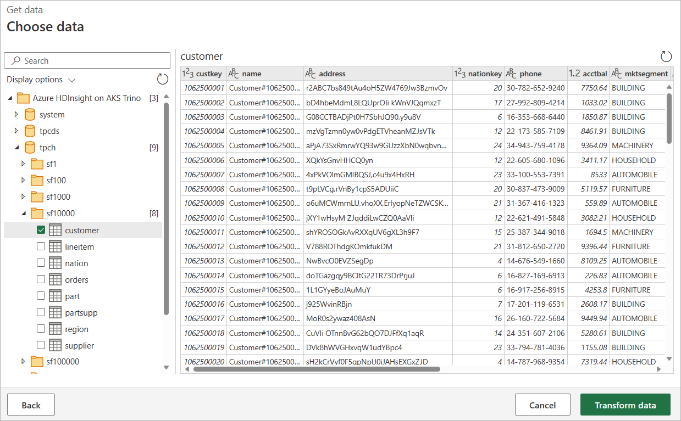The width and height of the screenshot is (681, 421).
Task: Collapse the tpch database node
Action: point(16,148)
